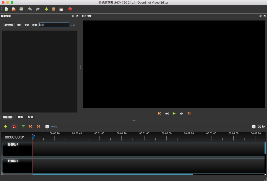Toggle the magnet snapping button
This screenshot has width=267, height=181.
(14, 127)
